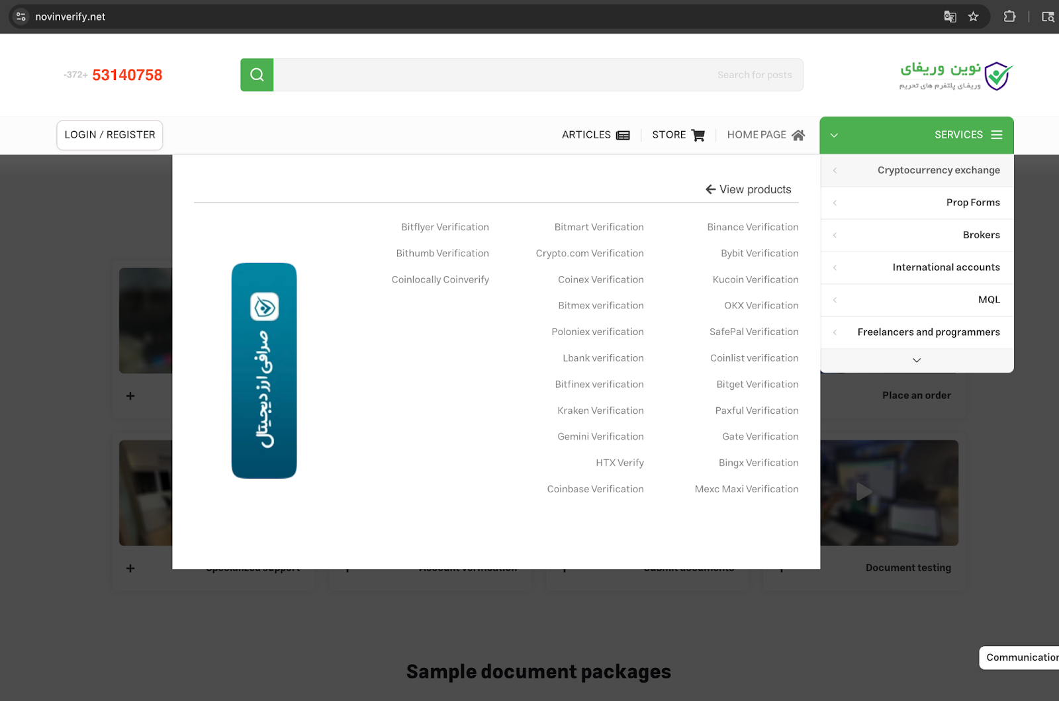Image resolution: width=1059 pixels, height=701 pixels.
Task: Open the Cryptocurrency exchange menu item
Action: (x=917, y=171)
